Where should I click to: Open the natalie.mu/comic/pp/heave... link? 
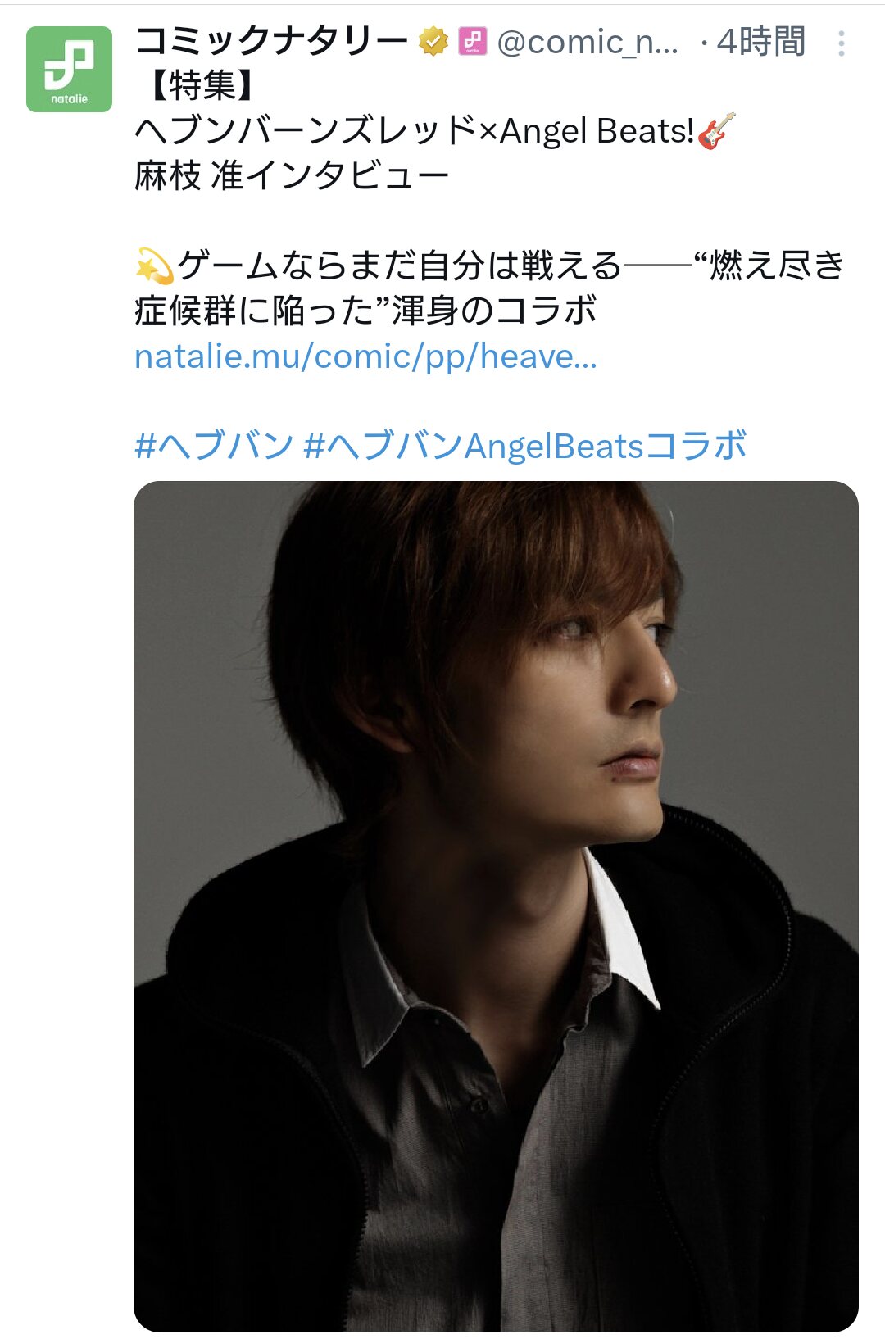365,356
